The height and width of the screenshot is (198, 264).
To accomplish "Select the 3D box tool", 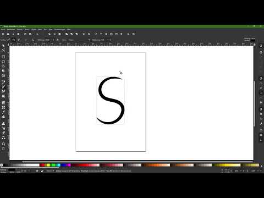I will coord(3,71).
